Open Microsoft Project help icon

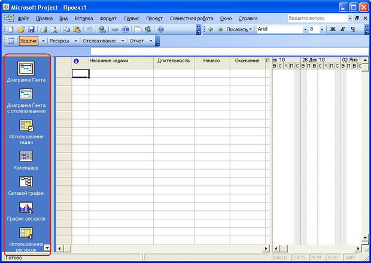[x=160, y=29]
